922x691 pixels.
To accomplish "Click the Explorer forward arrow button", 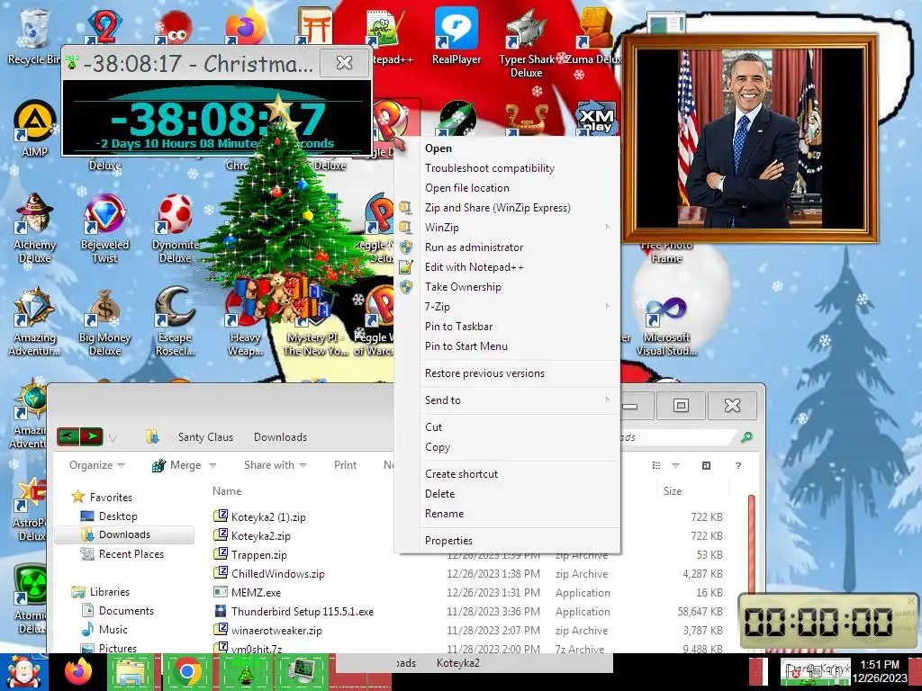I will 91,436.
